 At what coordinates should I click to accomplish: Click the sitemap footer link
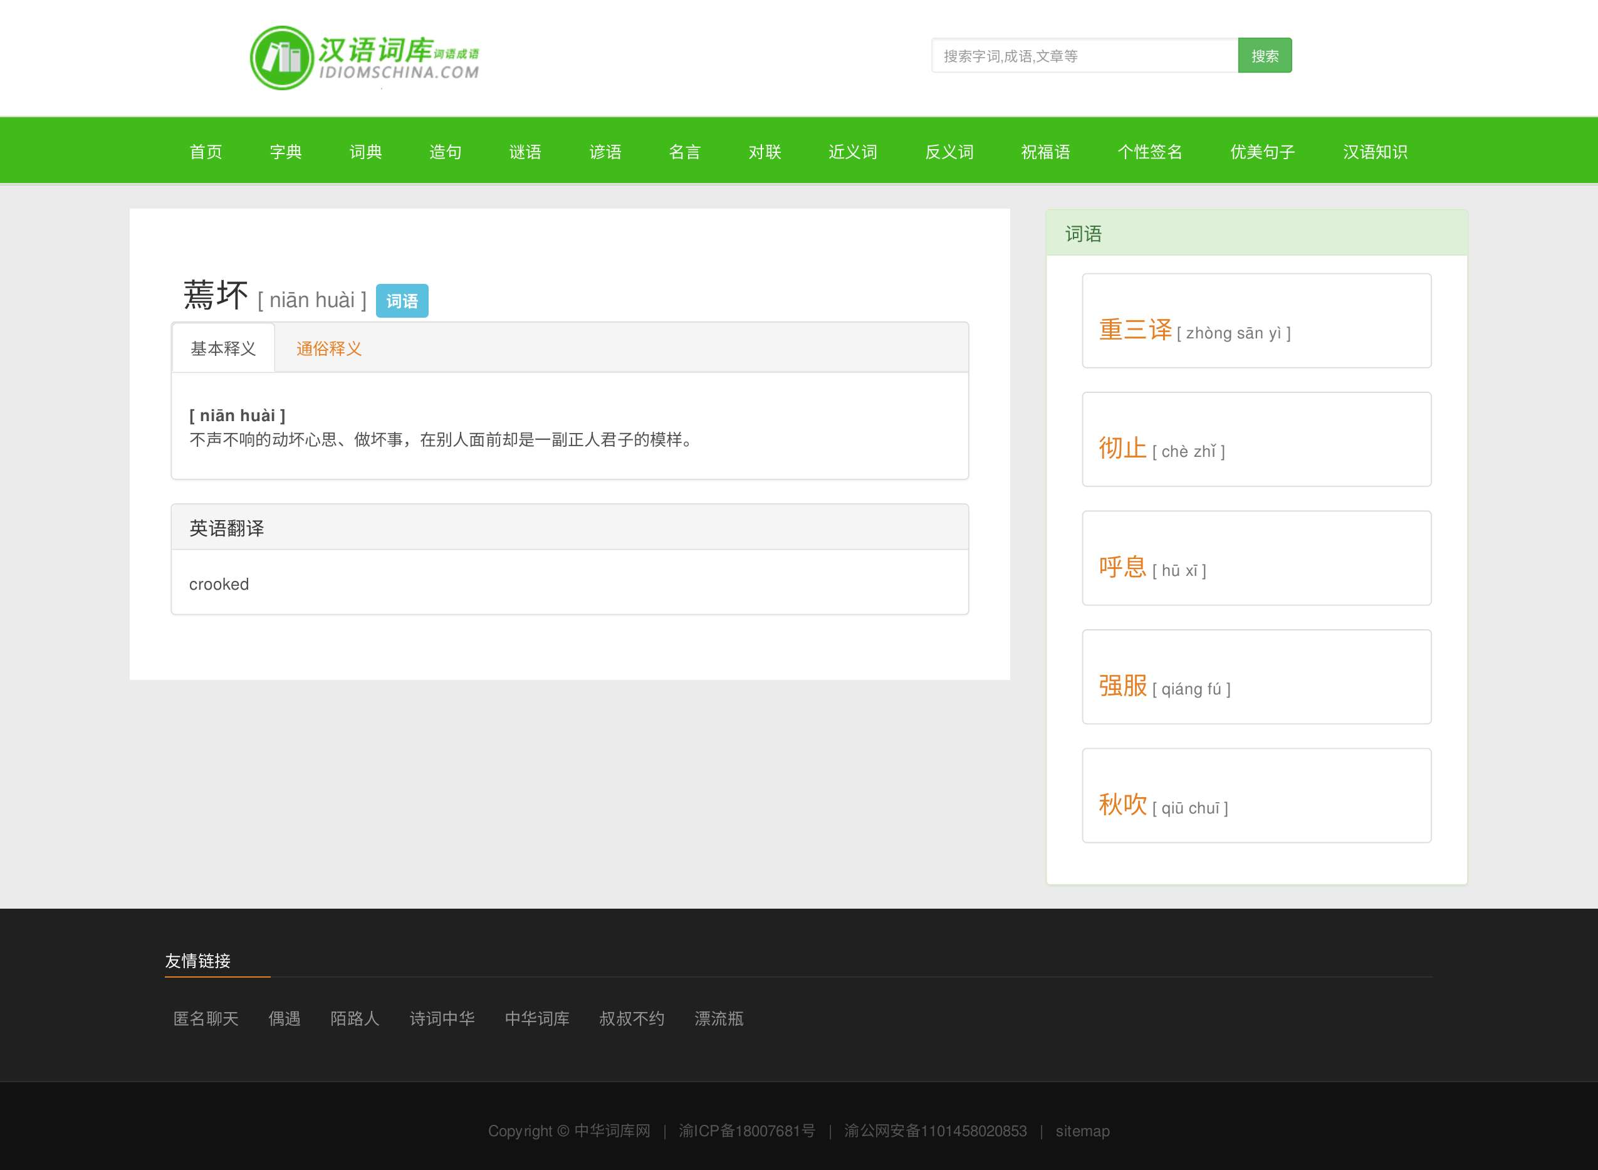(x=1082, y=1131)
